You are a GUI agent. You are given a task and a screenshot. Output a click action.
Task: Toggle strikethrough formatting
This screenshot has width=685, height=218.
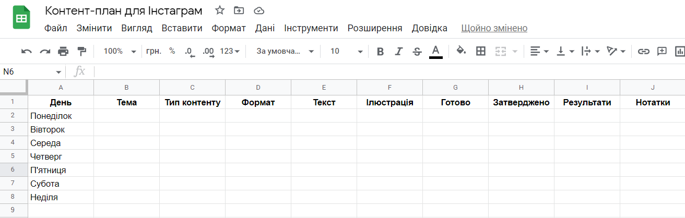coord(417,51)
